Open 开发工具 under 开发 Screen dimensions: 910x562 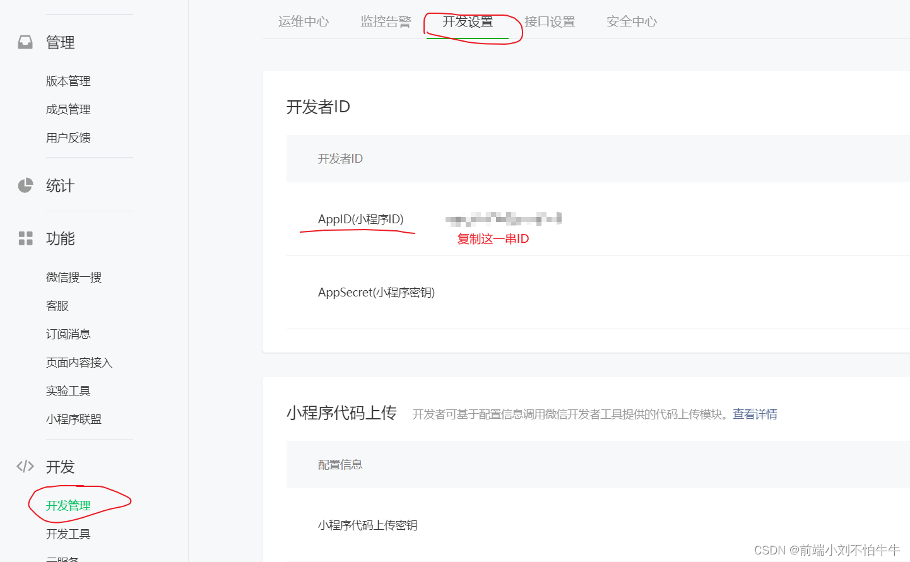[68, 534]
